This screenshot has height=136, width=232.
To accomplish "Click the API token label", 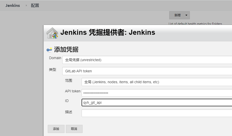I will [x=73, y=91].
